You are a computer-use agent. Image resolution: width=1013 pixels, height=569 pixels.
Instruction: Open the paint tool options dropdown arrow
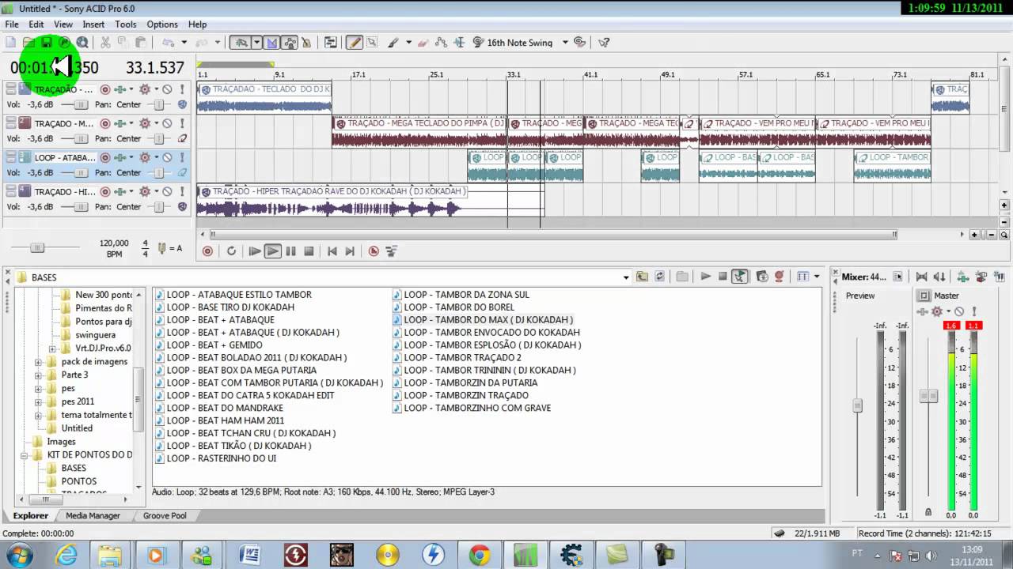pyautogui.click(x=408, y=43)
